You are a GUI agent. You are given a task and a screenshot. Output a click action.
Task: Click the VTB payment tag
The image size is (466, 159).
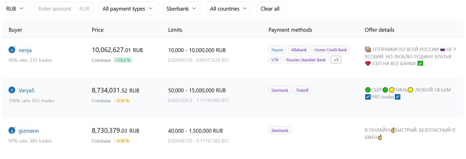click(x=275, y=60)
